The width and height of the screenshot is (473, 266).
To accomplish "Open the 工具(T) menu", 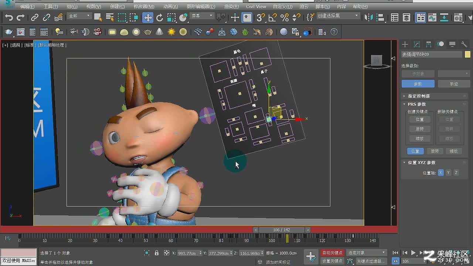I will (51, 7).
